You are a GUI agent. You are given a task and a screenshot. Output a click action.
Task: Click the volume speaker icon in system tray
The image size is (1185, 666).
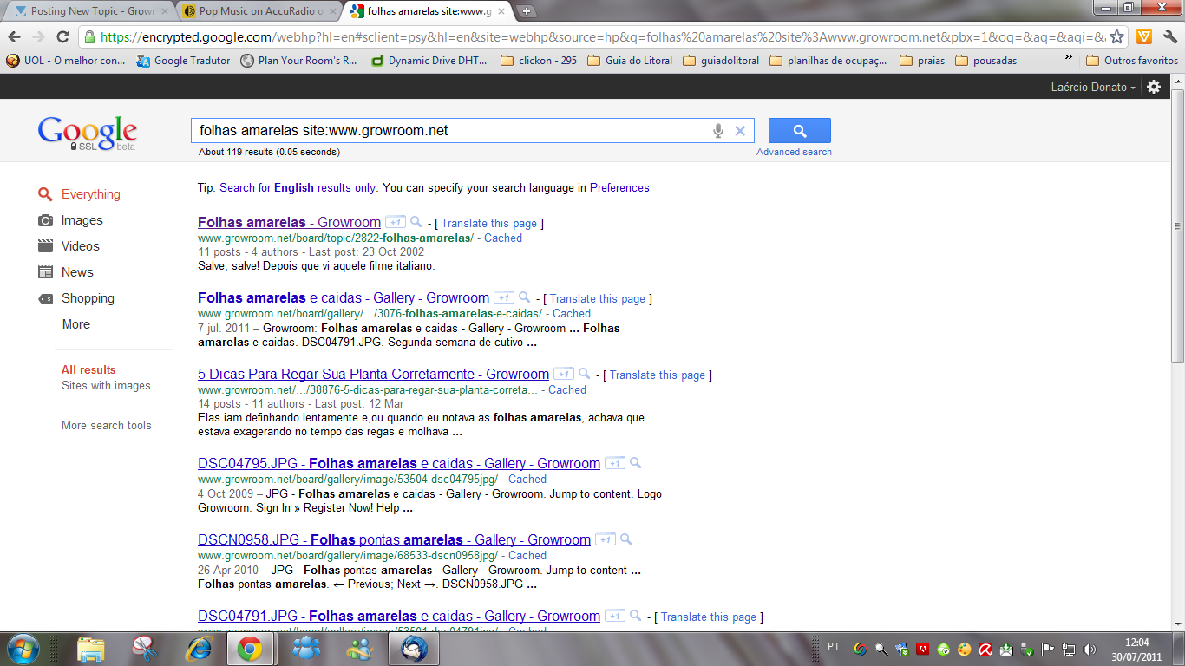(1089, 649)
